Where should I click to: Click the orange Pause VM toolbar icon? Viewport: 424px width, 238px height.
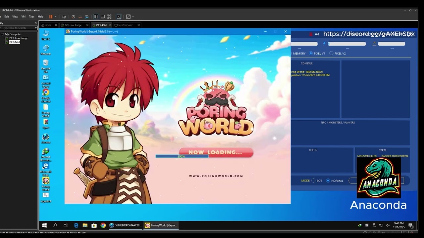tap(51, 17)
